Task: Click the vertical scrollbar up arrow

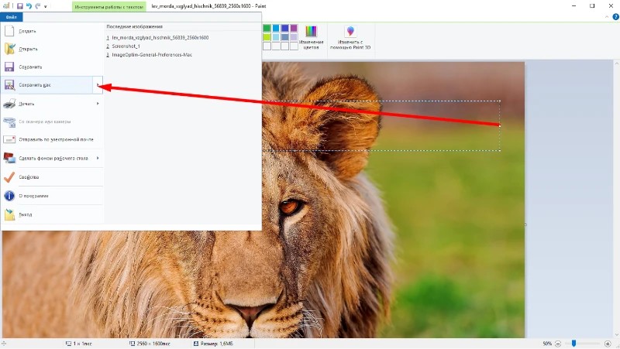Action: coord(616,63)
